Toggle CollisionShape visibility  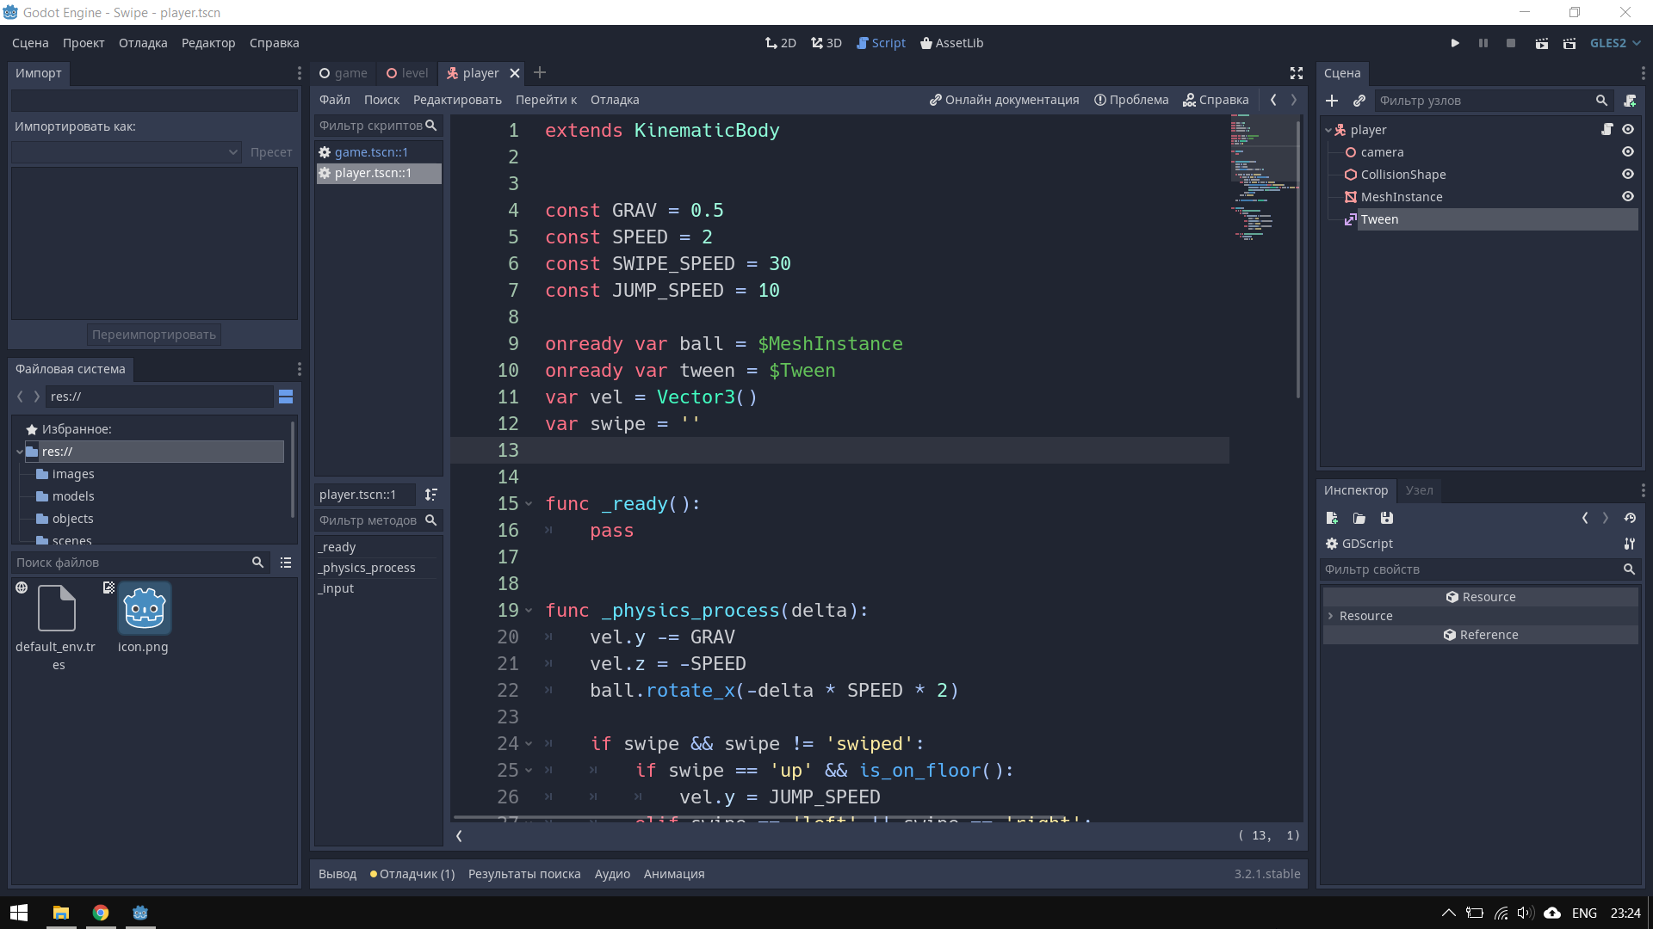(1628, 174)
